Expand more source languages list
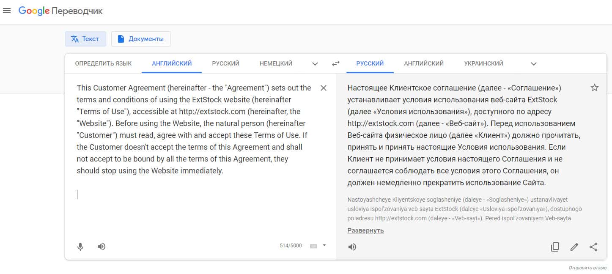The width and height of the screenshot is (612, 274). click(x=315, y=64)
